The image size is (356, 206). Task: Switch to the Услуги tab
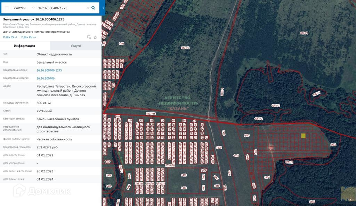click(76, 46)
